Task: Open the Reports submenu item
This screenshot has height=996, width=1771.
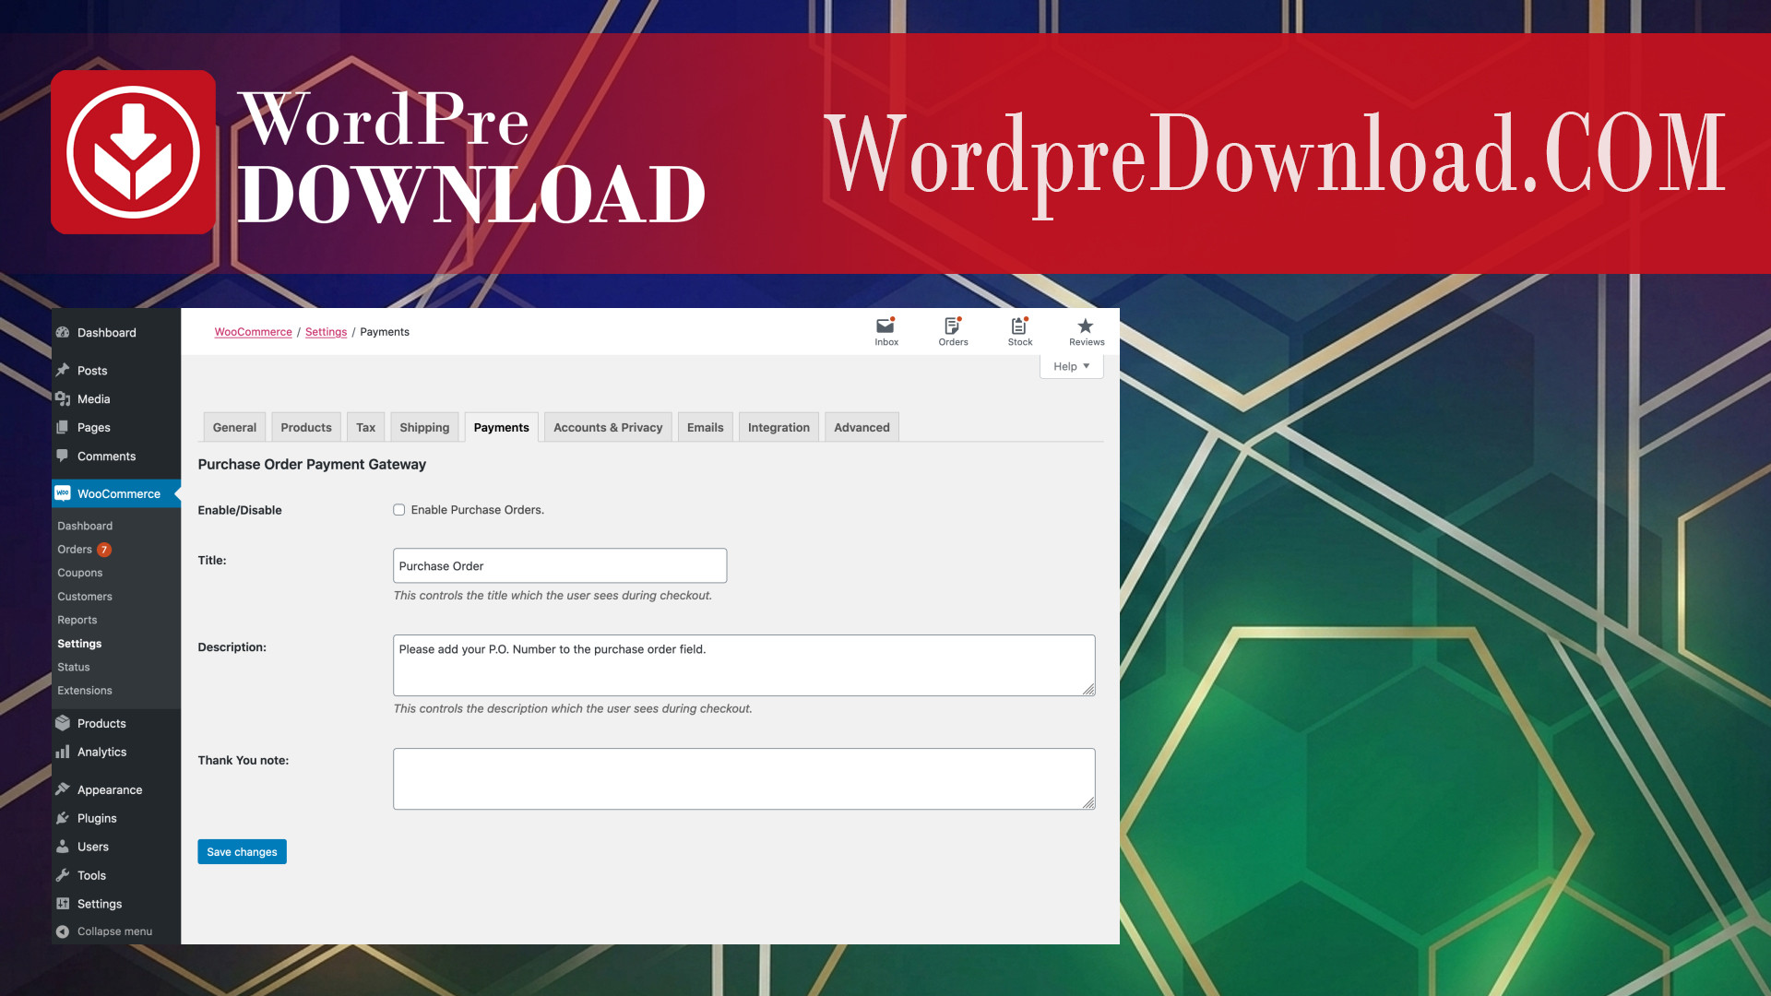Action: click(77, 620)
